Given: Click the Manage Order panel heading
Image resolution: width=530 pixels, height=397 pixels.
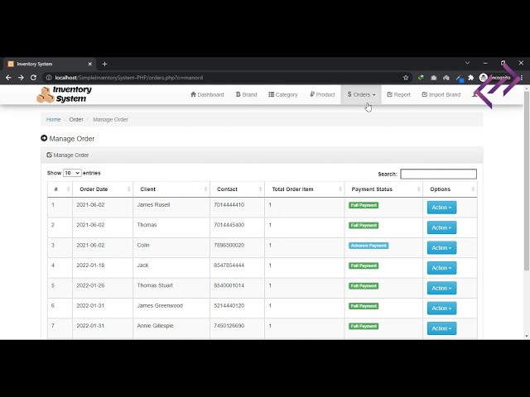Looking at the screenshot, I should pos(262,155).
